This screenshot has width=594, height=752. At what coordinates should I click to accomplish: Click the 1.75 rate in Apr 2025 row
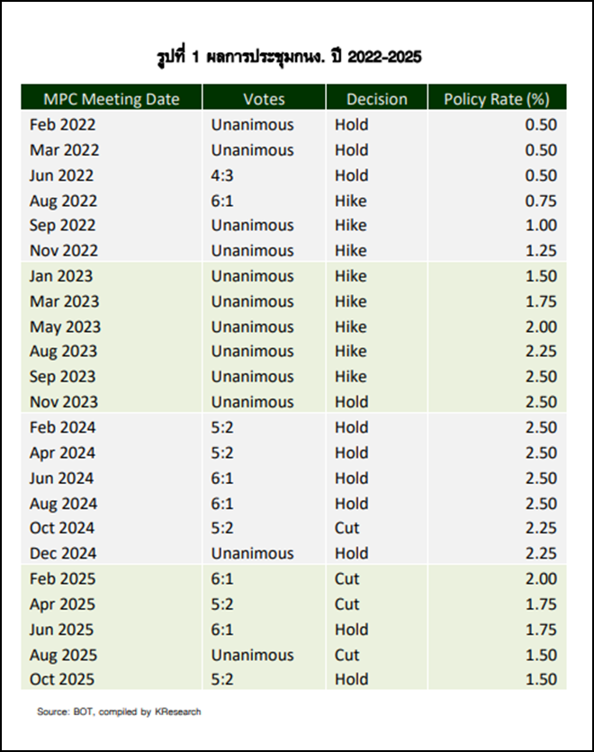click(541, 604)
